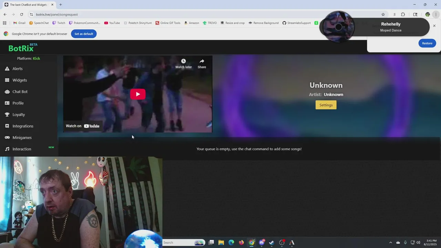Click the address bar URL
Screen dimensions: 441x248
pyautogui.click(x=57, y=14)
